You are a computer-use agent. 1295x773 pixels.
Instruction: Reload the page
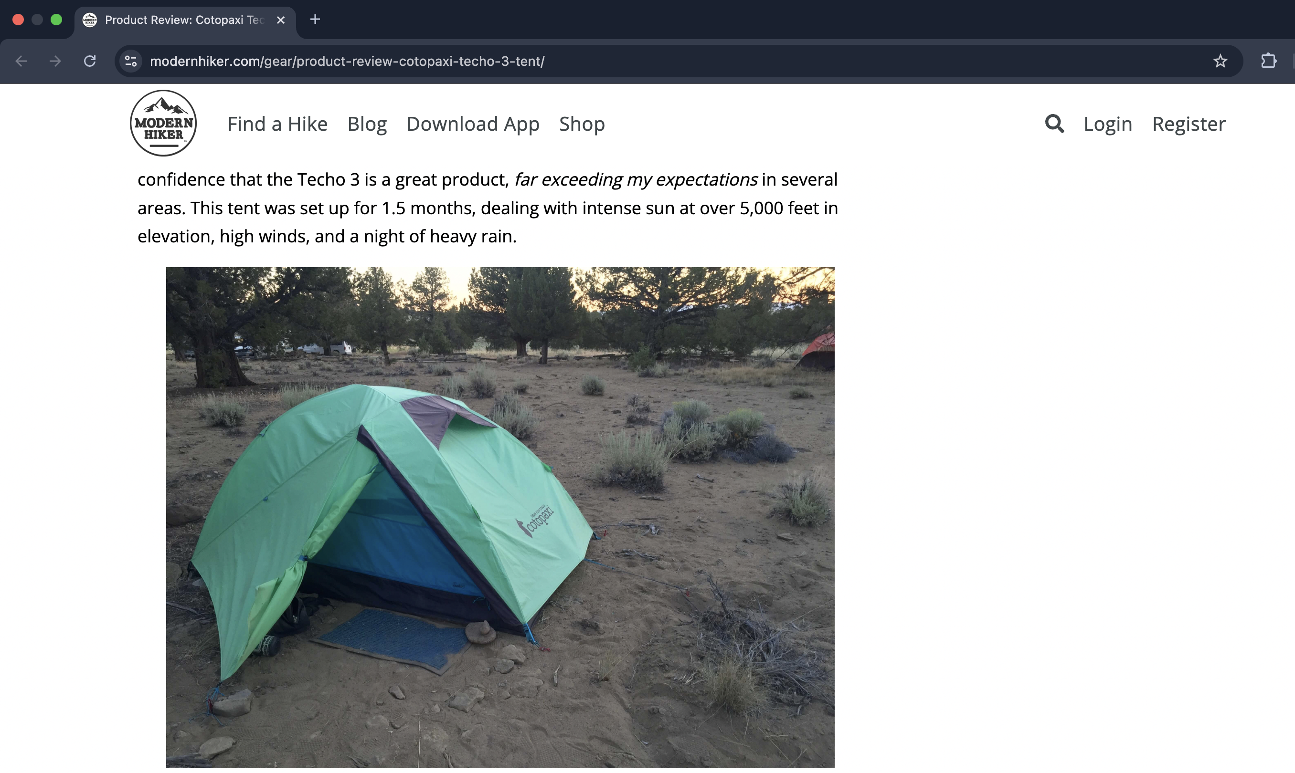[x=90, y=62]
